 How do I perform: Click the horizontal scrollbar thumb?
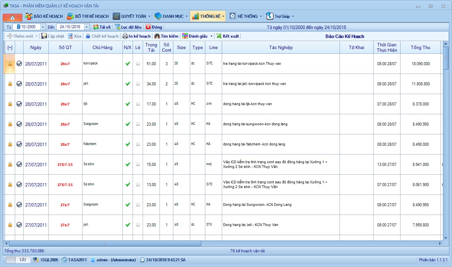[x=105, y=243]
